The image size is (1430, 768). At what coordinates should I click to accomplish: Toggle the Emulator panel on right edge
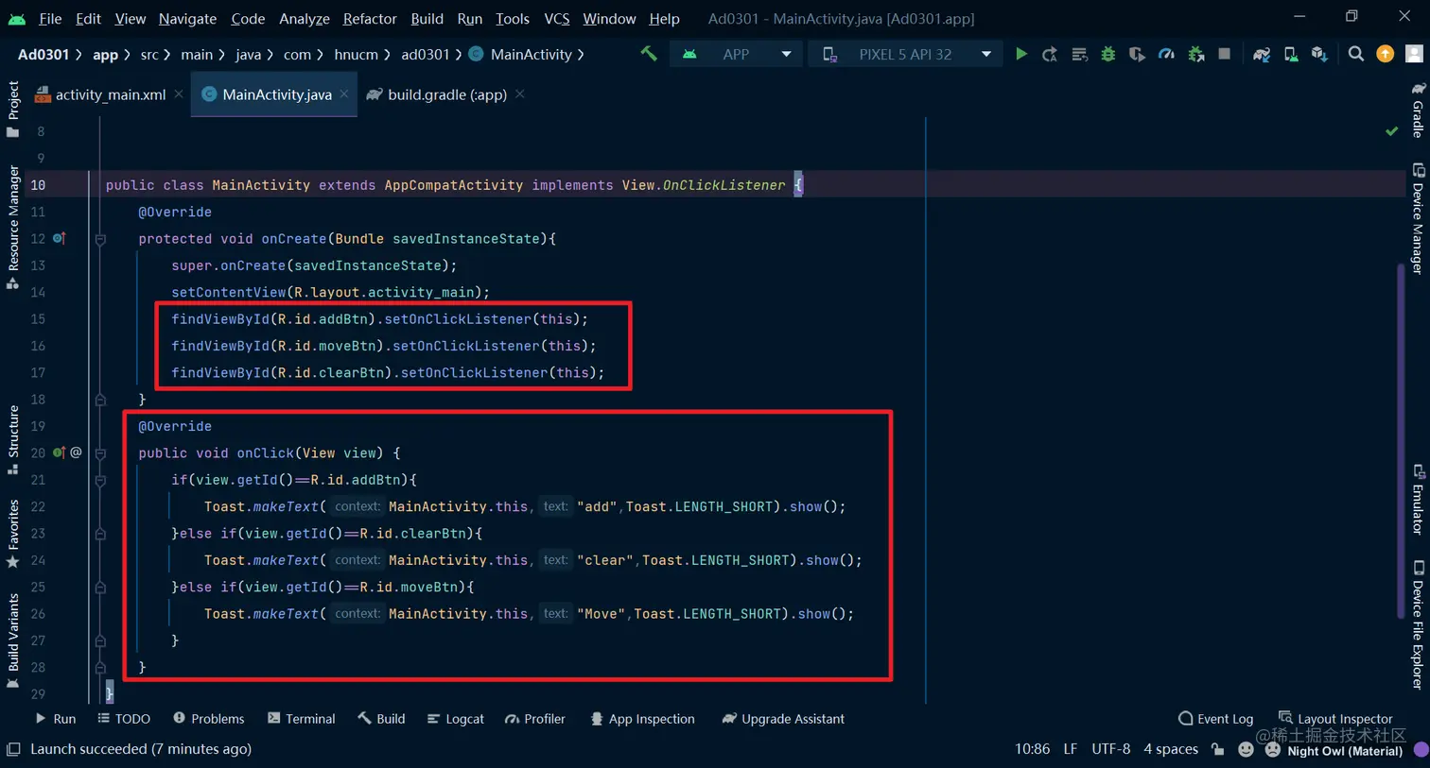[1418, 499]
